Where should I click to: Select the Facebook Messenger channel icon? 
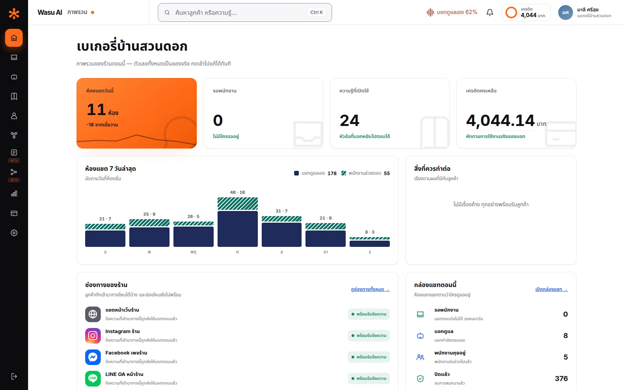point(93,357)
